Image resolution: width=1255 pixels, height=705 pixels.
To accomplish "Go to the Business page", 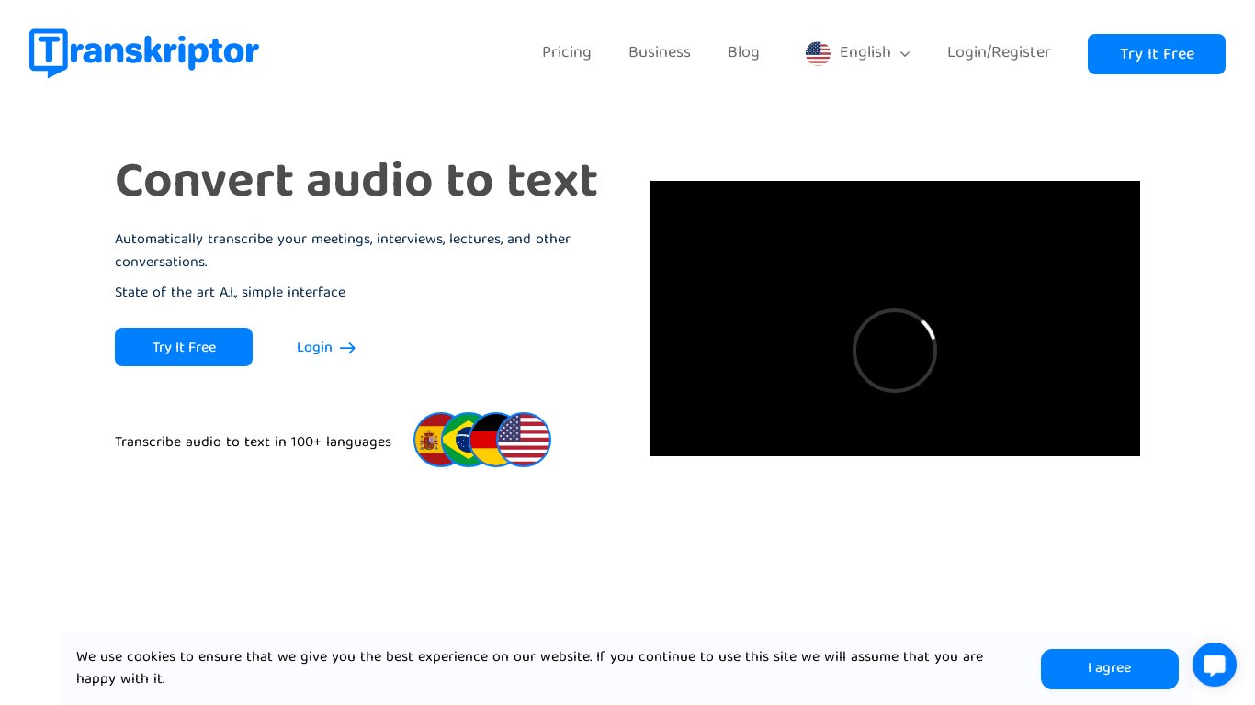I will pos(660,52).
